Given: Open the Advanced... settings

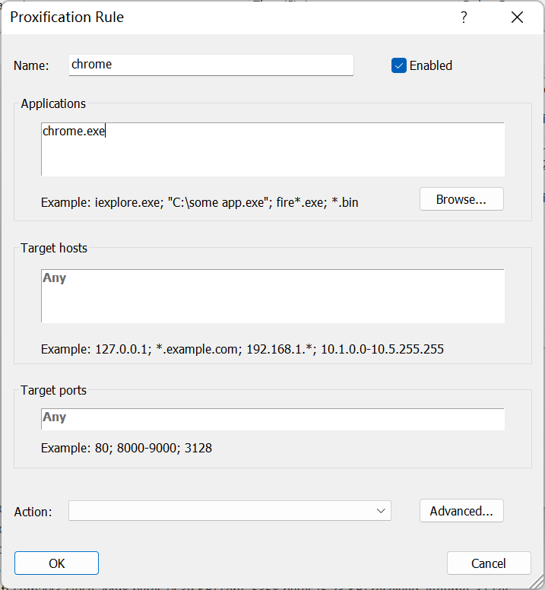Looking at the screenshot, I should click(461, 511).
